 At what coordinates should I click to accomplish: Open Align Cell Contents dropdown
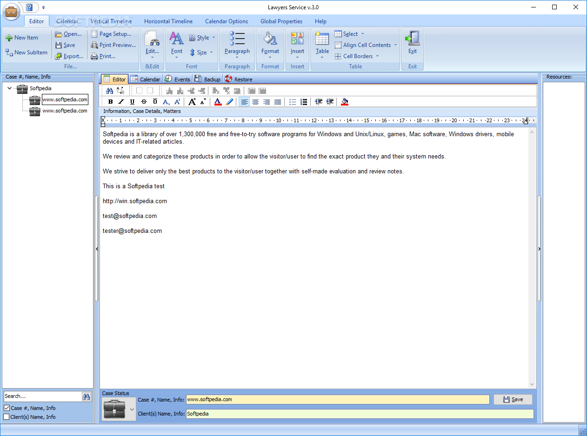coord(366,45)
